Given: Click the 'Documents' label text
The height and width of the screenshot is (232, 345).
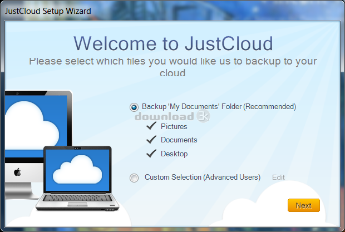Looking at the screenshot, I should (179, 140).
